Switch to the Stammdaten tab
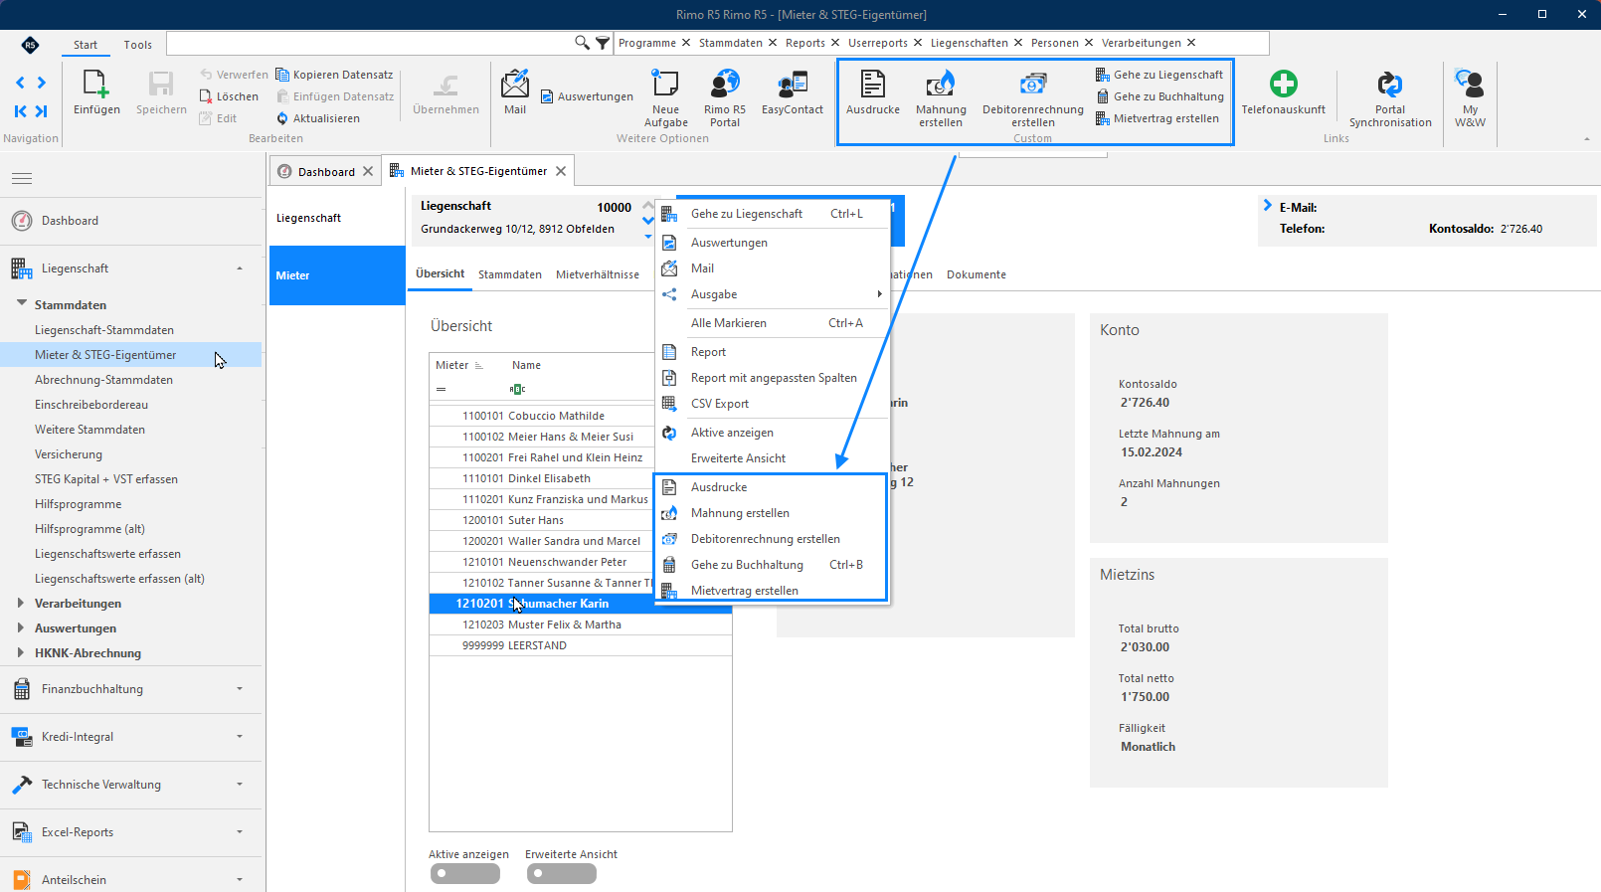 coord(510,274)
